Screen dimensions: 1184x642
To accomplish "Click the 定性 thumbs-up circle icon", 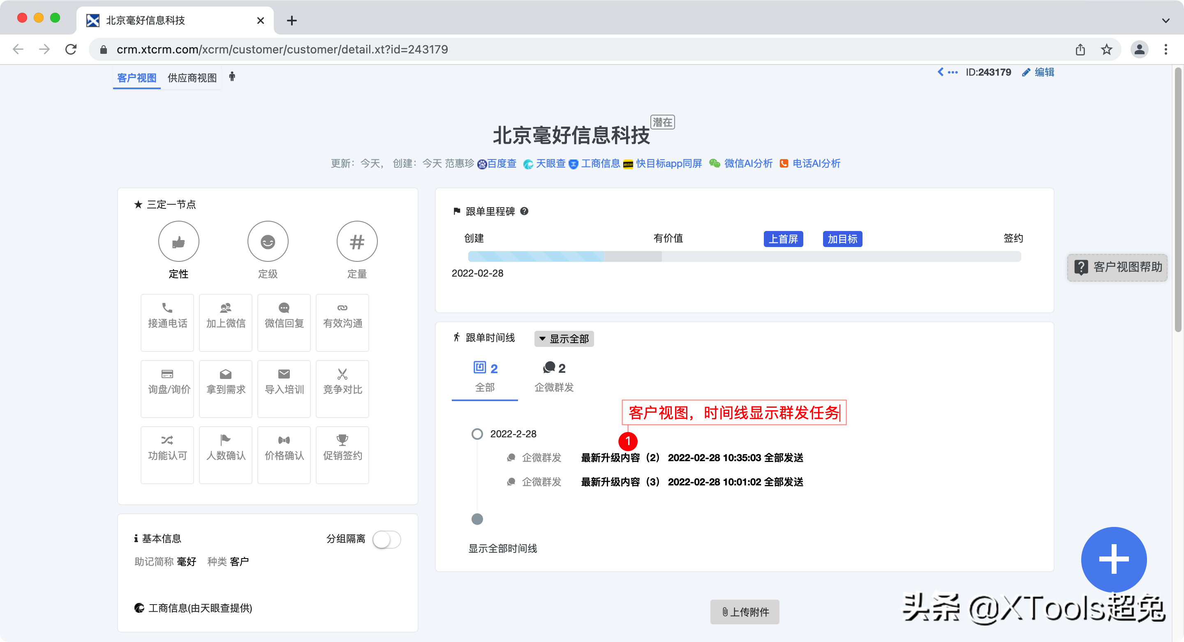I will [x=178, y=241].
